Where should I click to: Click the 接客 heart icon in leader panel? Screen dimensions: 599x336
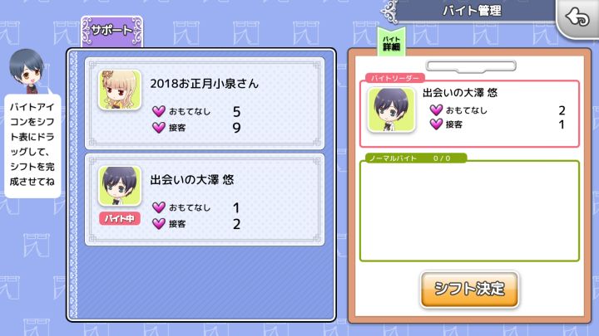[436, 124]
